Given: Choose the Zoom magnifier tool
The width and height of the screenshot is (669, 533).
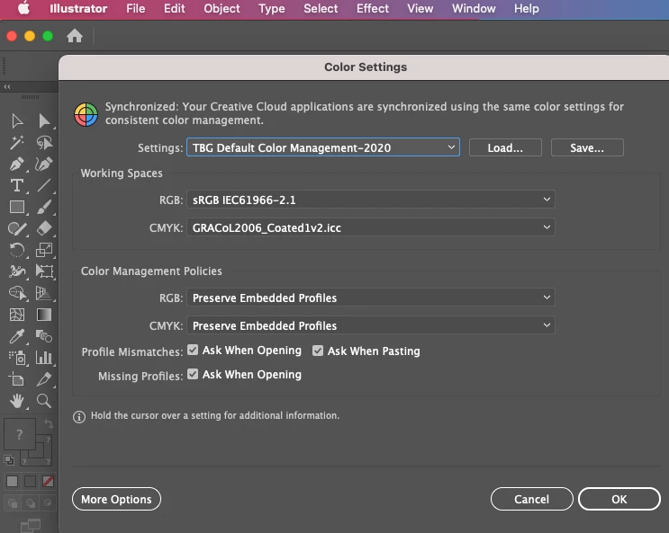Looking at the screenshot, I should pos(44,401).
